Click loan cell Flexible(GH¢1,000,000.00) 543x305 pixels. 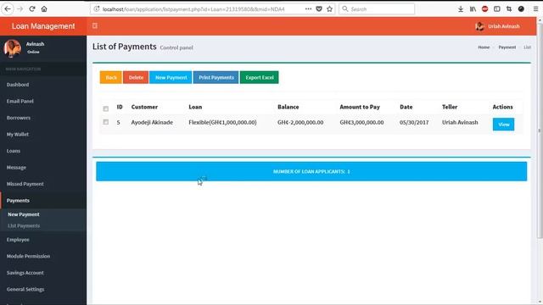(x=222, y=122)
